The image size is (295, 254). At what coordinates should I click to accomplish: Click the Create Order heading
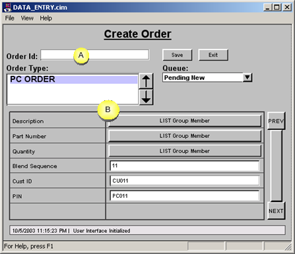click(137, 34)
